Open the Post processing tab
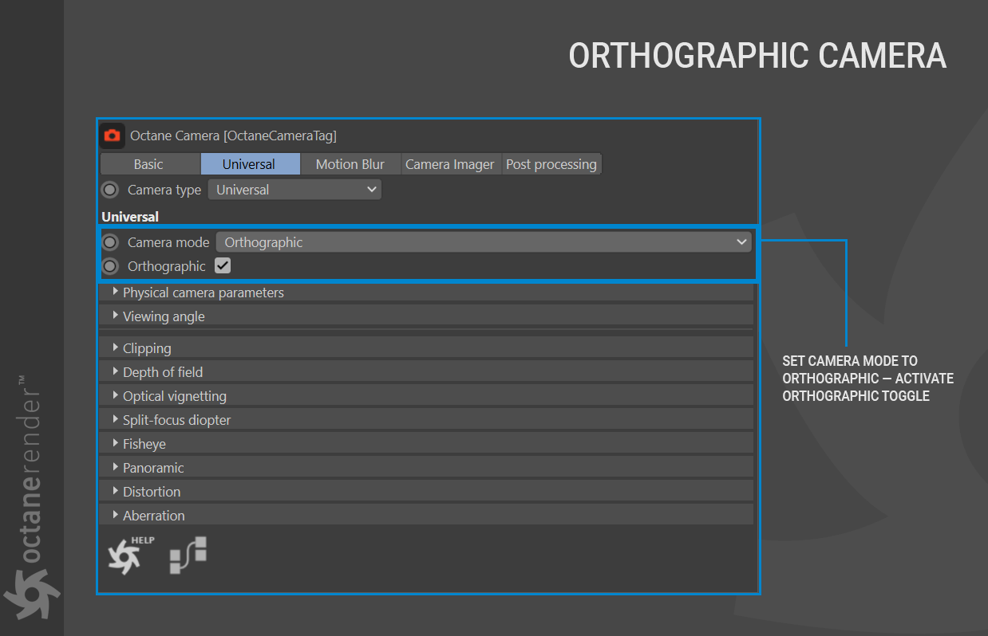The width and height of the screenshot is (988, 636). pos(551,164)
